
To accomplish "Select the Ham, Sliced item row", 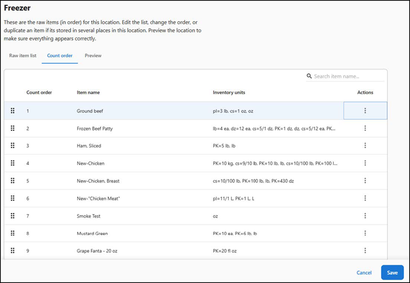I will pyautogui.click(x=88, y=146).
